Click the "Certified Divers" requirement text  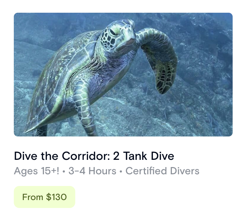coord(162,171)
